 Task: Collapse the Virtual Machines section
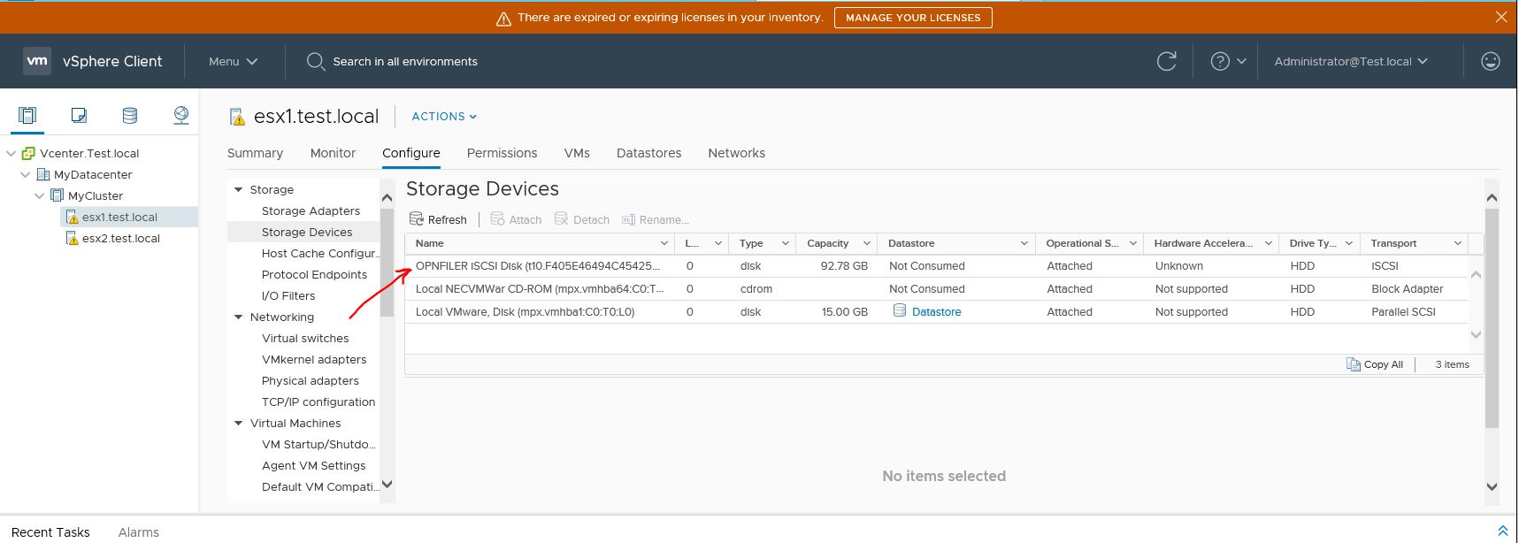[239, 423]
